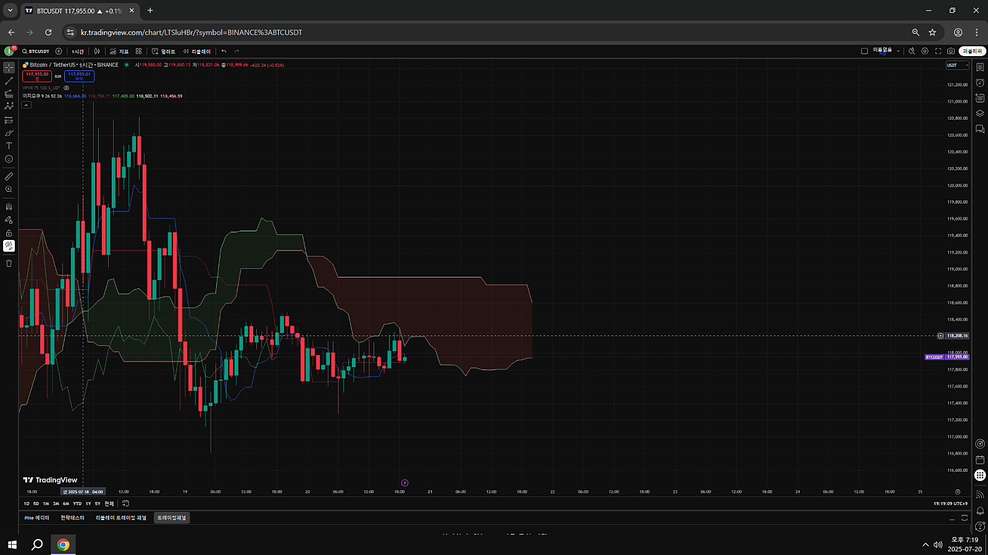Image resolution: width=988 pixels, height=555 pixels.
Task: Select the zoom-in tool in left sidebar
Action: pos(9,189)
